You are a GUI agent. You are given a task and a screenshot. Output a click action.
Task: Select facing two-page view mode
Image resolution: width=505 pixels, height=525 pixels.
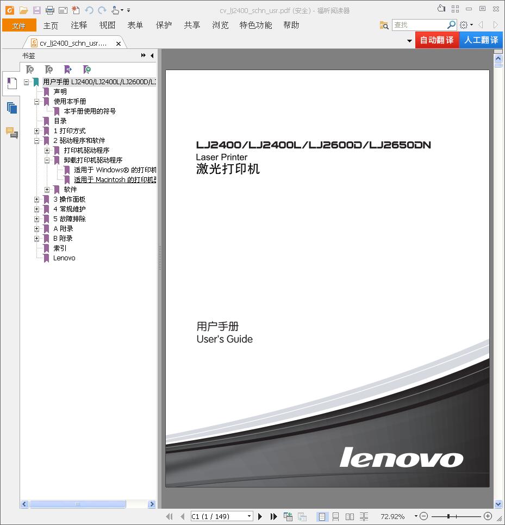point(350,517)
